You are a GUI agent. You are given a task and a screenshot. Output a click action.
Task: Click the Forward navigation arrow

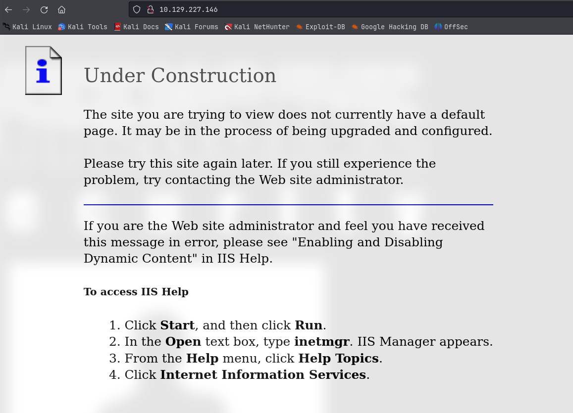tap(26, 10)
